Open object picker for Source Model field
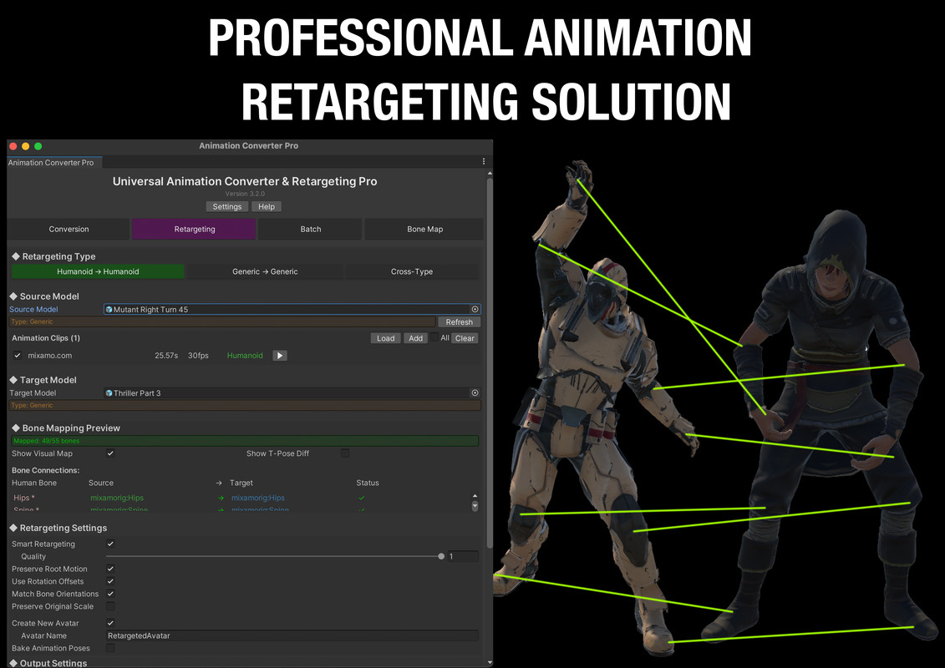945x668 pixels. 475,309
